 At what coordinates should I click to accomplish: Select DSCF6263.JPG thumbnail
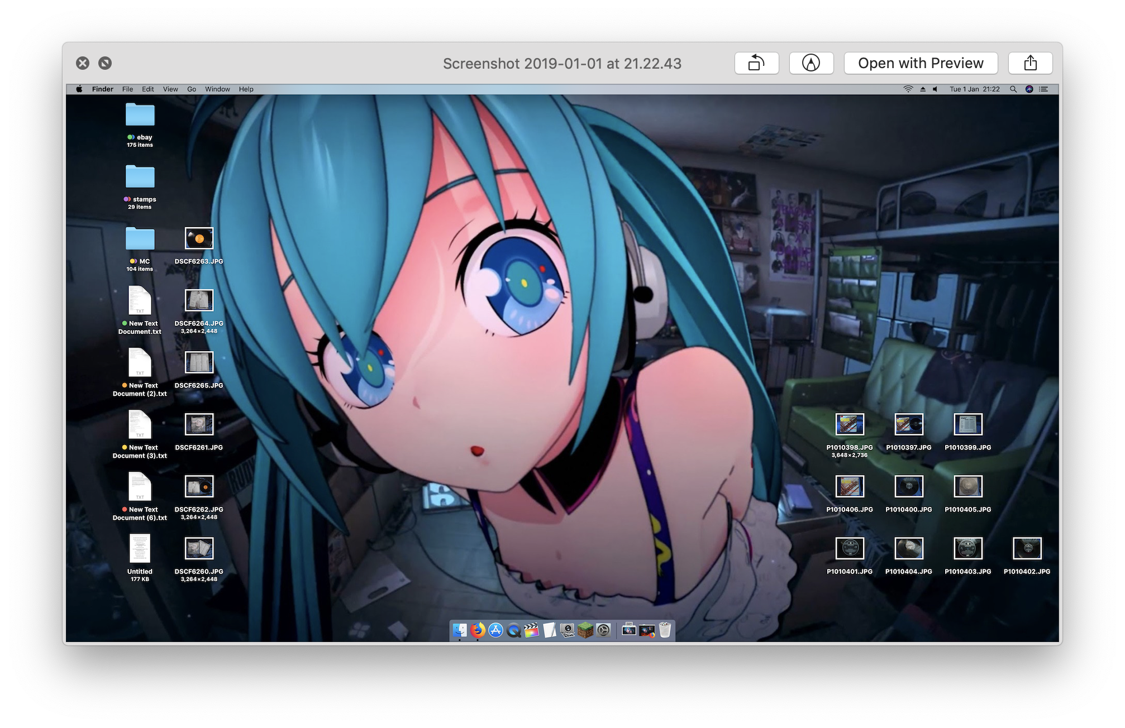(199, 239)
